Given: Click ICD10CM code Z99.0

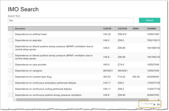Looking at the screenshot, I should pyautogui.click(x=121, y=40).
